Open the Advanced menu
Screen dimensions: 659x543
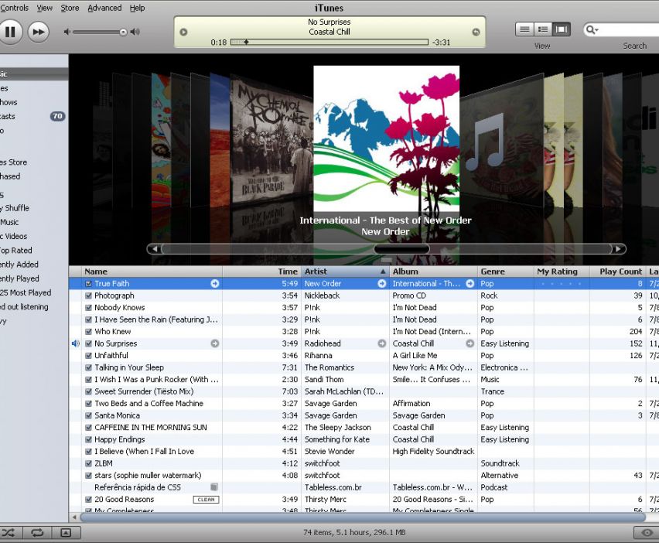tap(104, 8)
